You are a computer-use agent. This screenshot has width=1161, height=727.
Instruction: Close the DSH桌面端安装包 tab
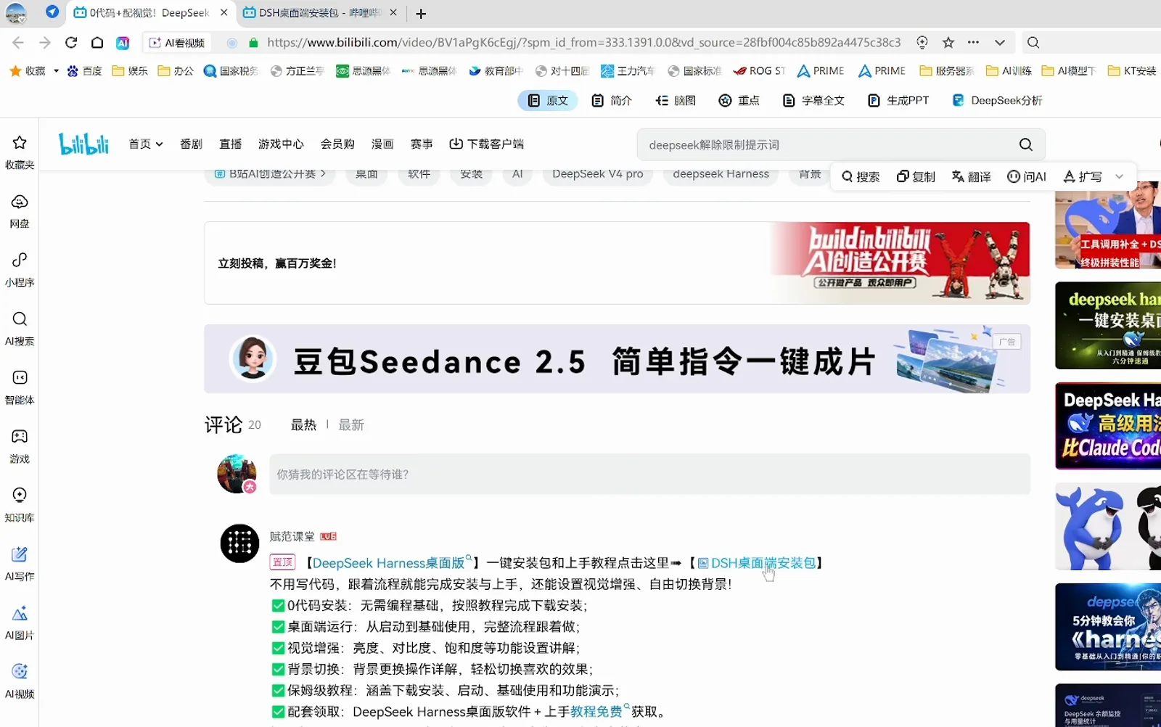[393, 12]
